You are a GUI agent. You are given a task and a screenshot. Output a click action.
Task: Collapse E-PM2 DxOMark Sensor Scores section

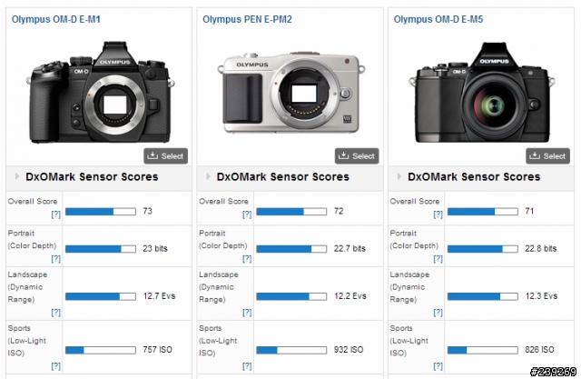(x=208, y=176)
